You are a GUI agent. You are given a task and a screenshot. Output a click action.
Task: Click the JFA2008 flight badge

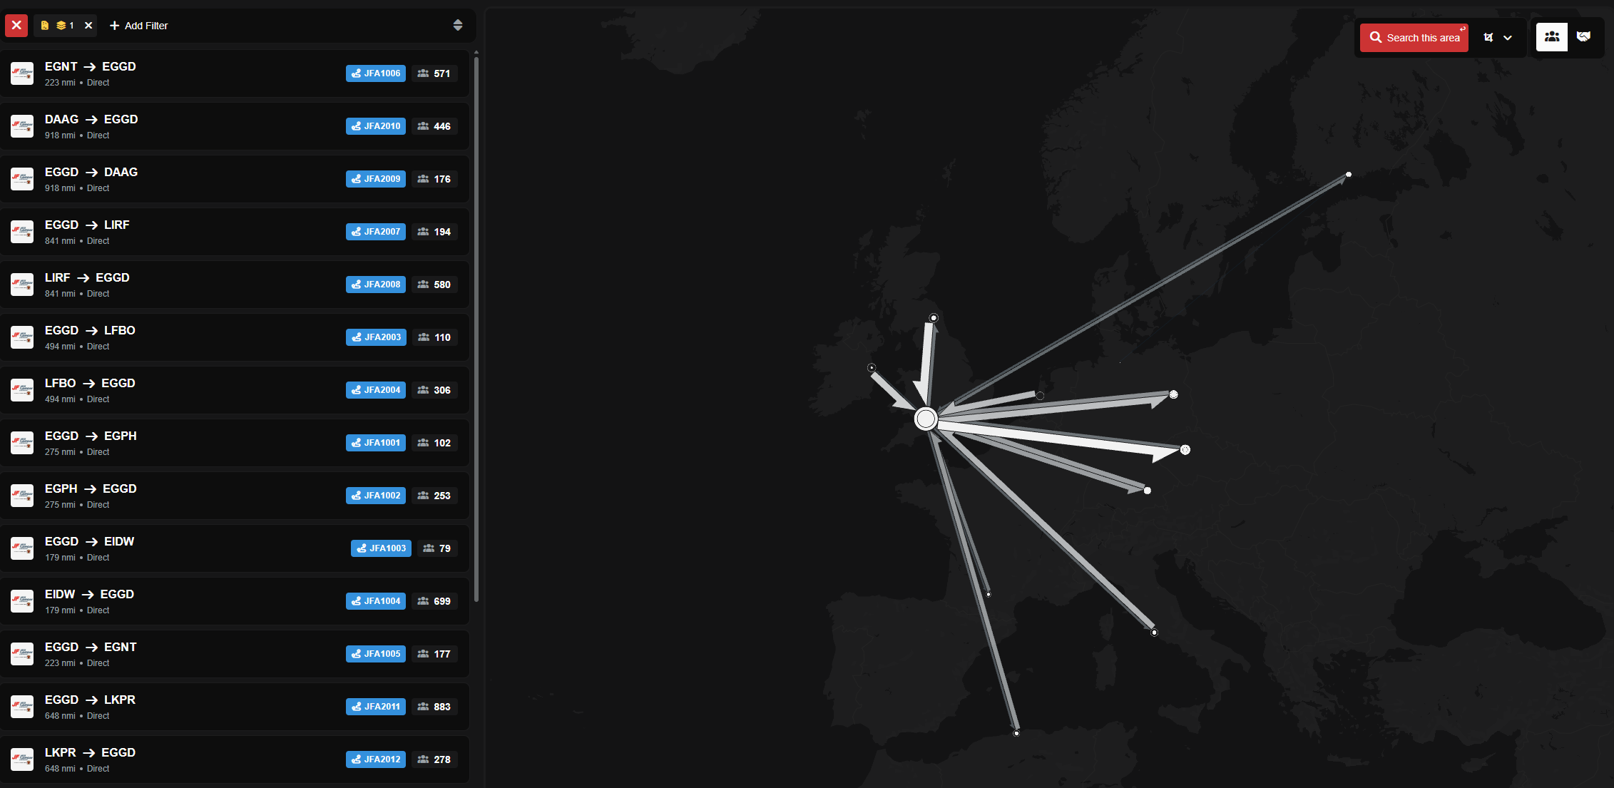376,285
